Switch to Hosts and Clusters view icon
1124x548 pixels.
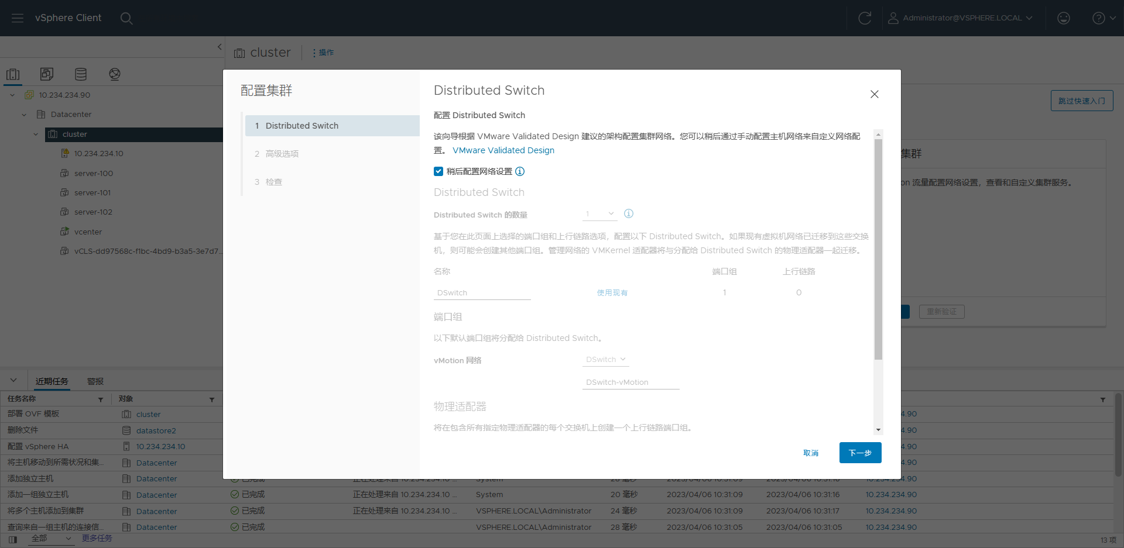[x=13, y=74]
